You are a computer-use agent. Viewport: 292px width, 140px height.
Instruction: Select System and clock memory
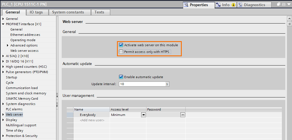click(x=26, y=93)
